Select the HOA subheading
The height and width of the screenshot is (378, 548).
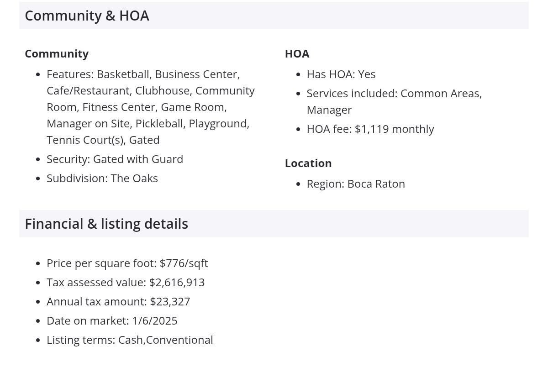(297, 53)
